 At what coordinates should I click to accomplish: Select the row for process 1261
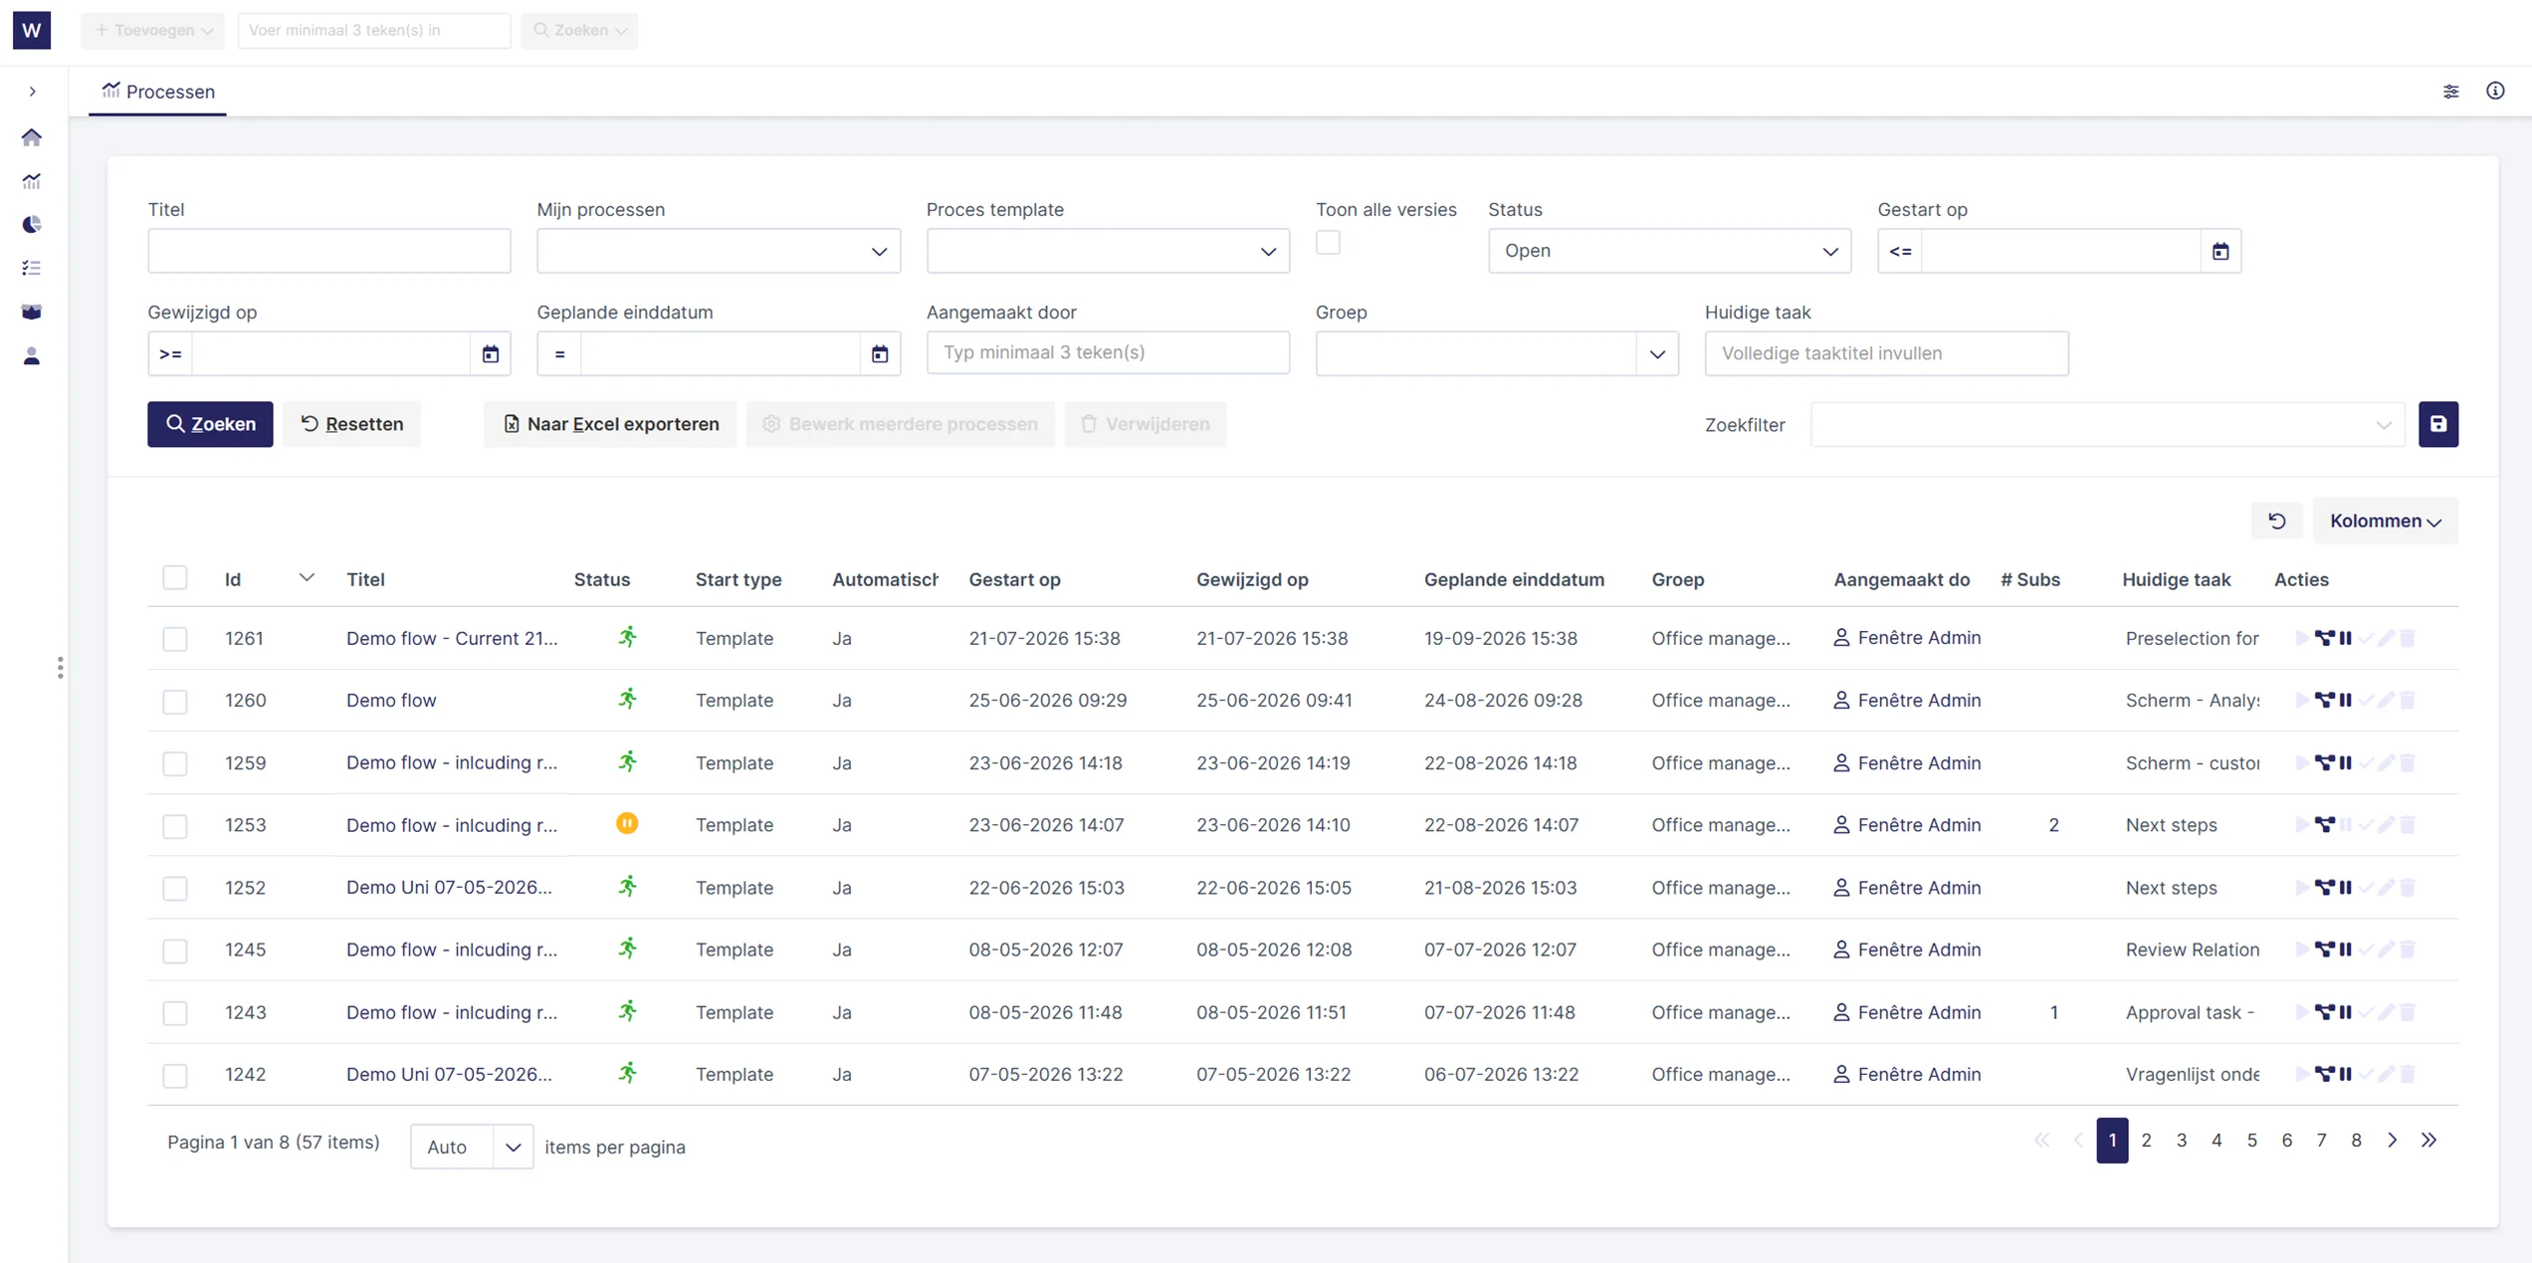click(x=175, y=639)
